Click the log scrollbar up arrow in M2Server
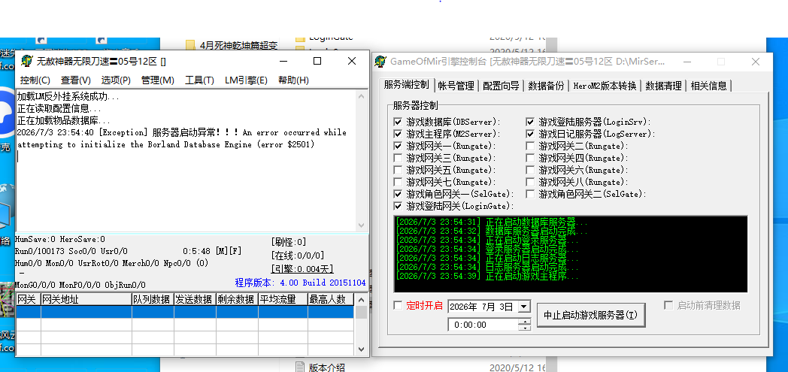The height and width of the screenshot is (372, 788). (362, 96)
